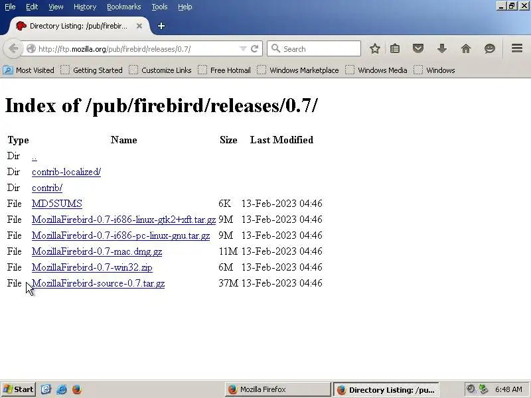
Task: Click the search magnifier icon
Action: pos(275,48)
